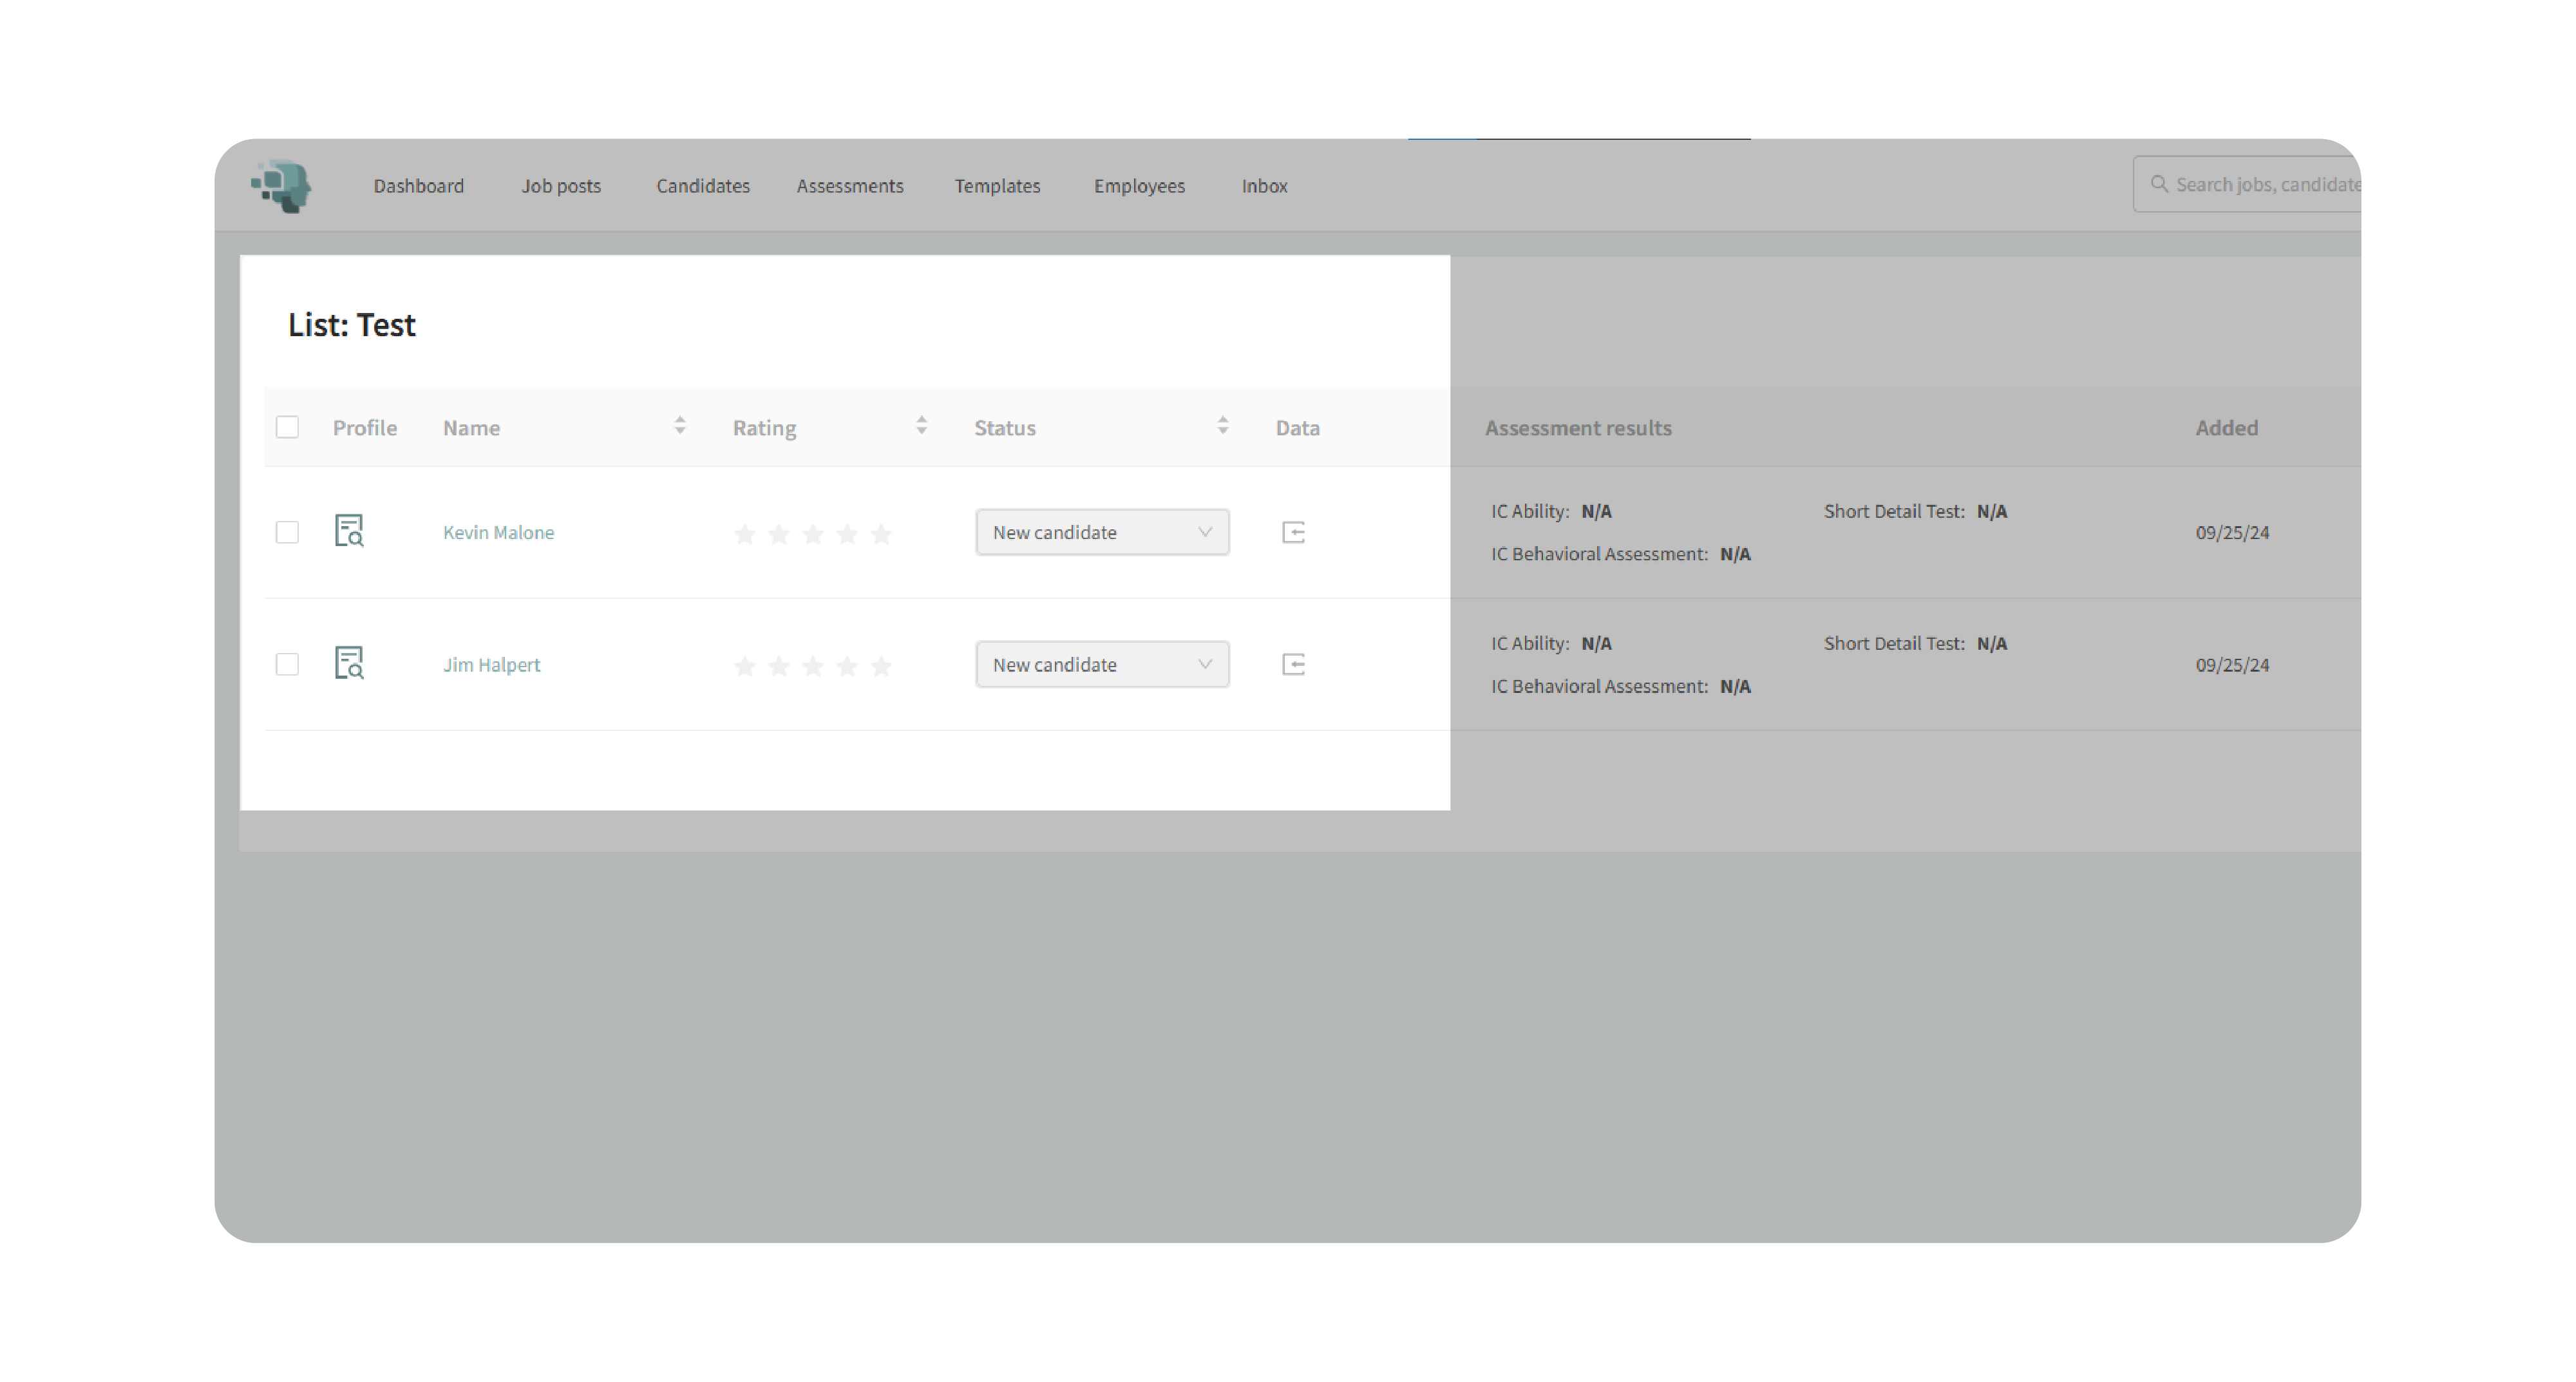
Task: Open the Assessments menu item
Action: click(x=849, y=186)
